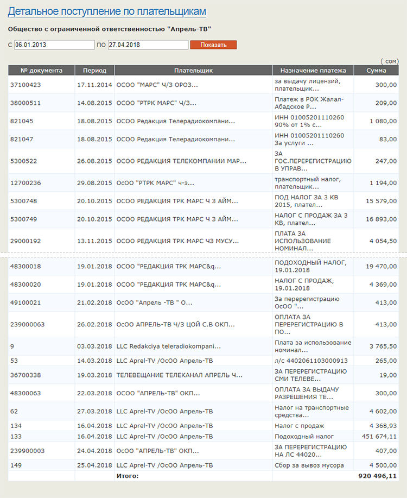
Task: Click the 'Период' column header
Action: (94, 71)
